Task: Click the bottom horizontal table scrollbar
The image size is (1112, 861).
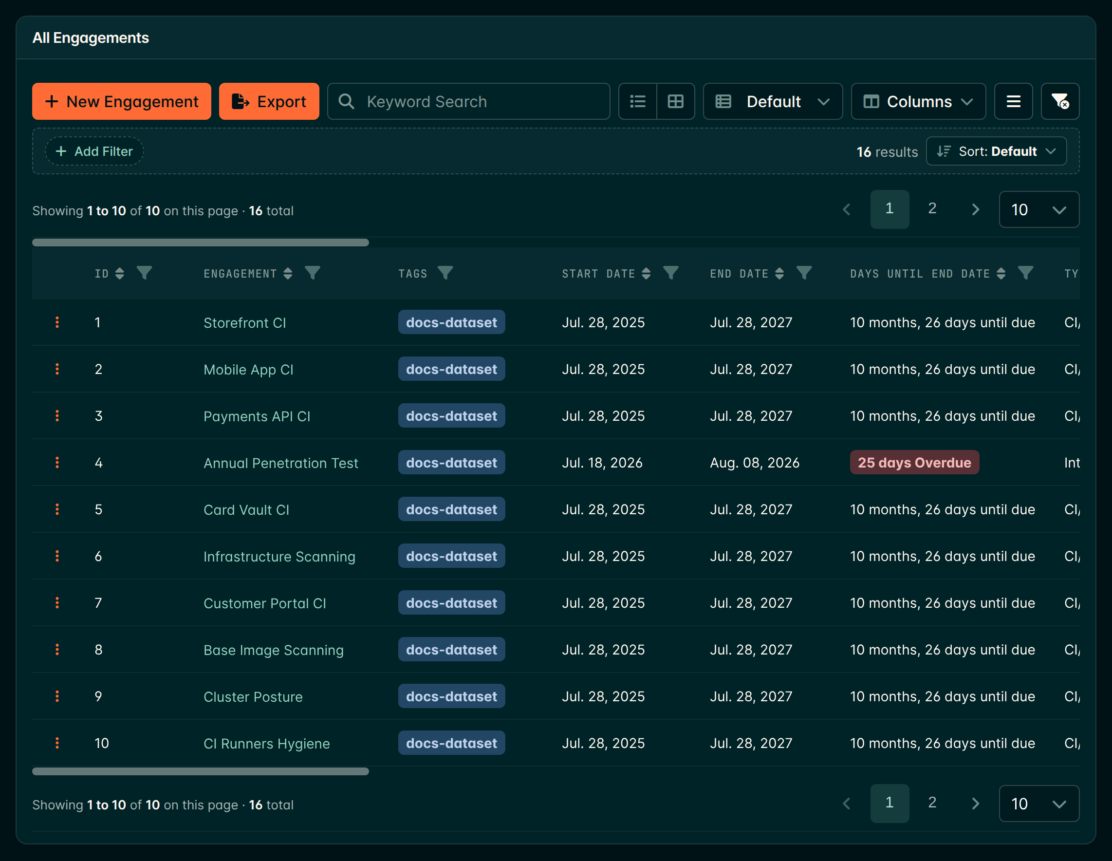Action: pyautogui.click(x=201, y=771)
